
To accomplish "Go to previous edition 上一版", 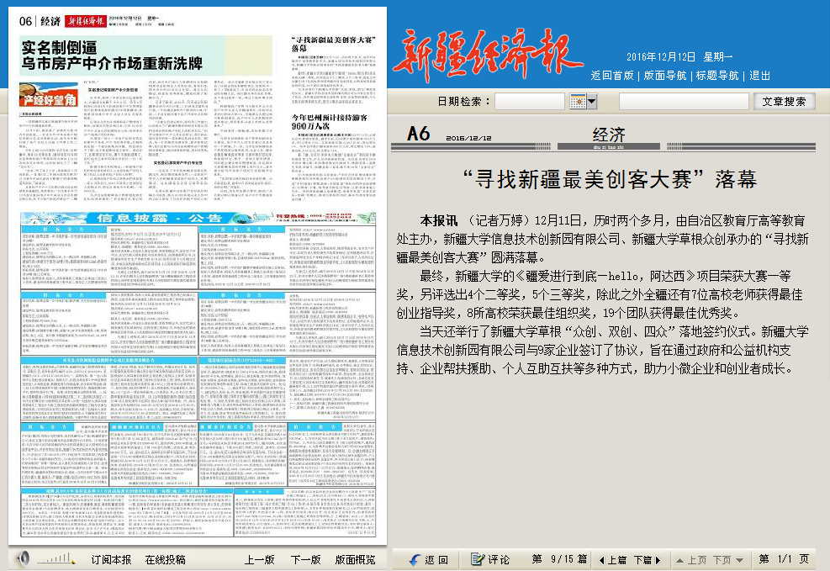I will click(x=259, y=559).
